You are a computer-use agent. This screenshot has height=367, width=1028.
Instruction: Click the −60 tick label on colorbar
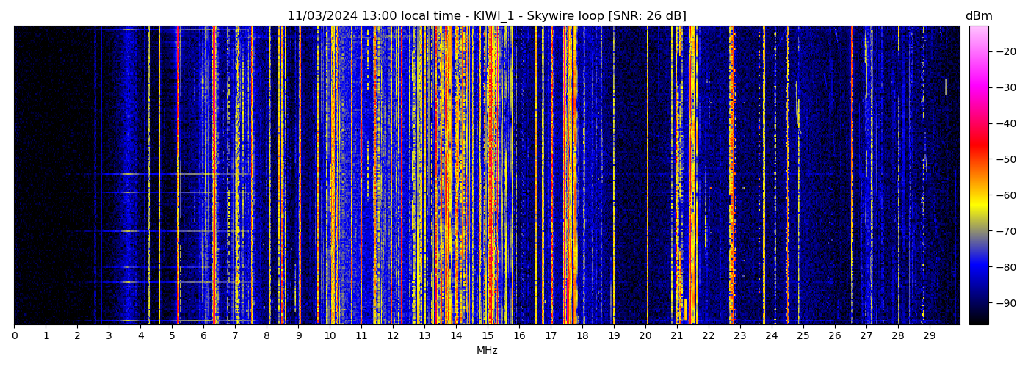pos(1005,195)
